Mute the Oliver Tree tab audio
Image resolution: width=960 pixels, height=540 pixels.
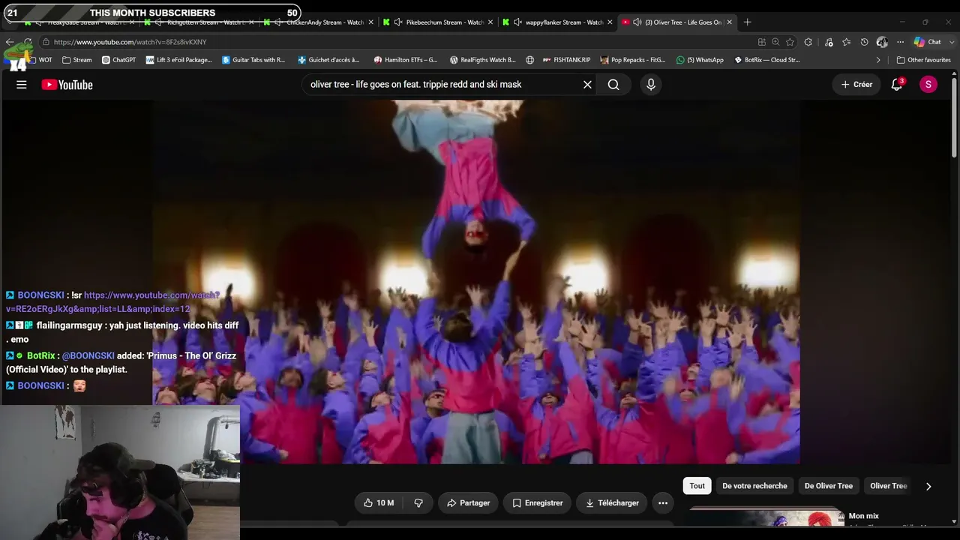637,22
